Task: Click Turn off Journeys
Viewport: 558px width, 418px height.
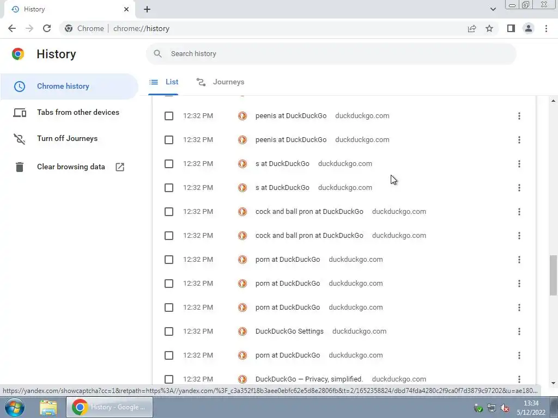Action: point(67,139)
